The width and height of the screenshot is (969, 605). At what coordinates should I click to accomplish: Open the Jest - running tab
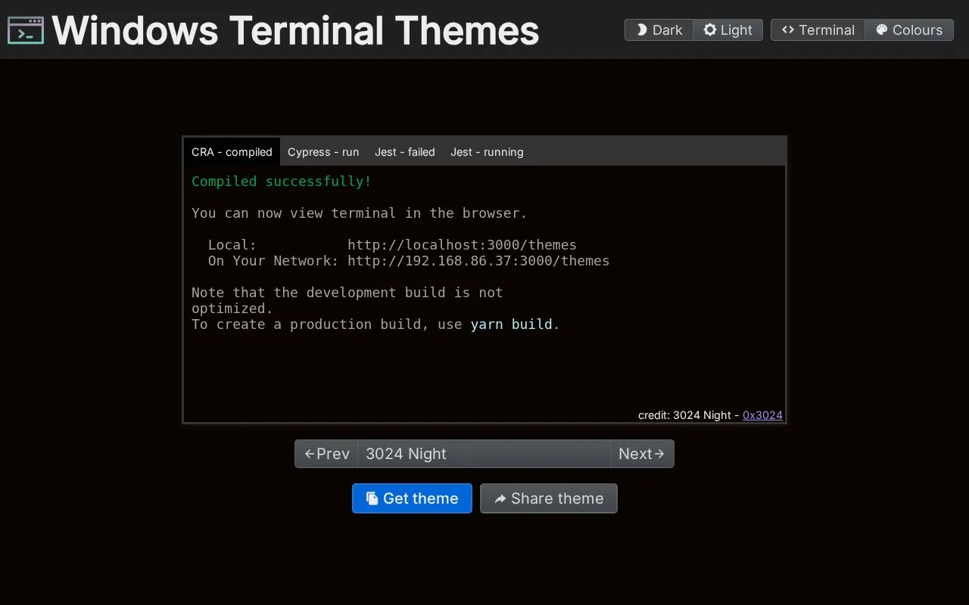pos(487,152)
